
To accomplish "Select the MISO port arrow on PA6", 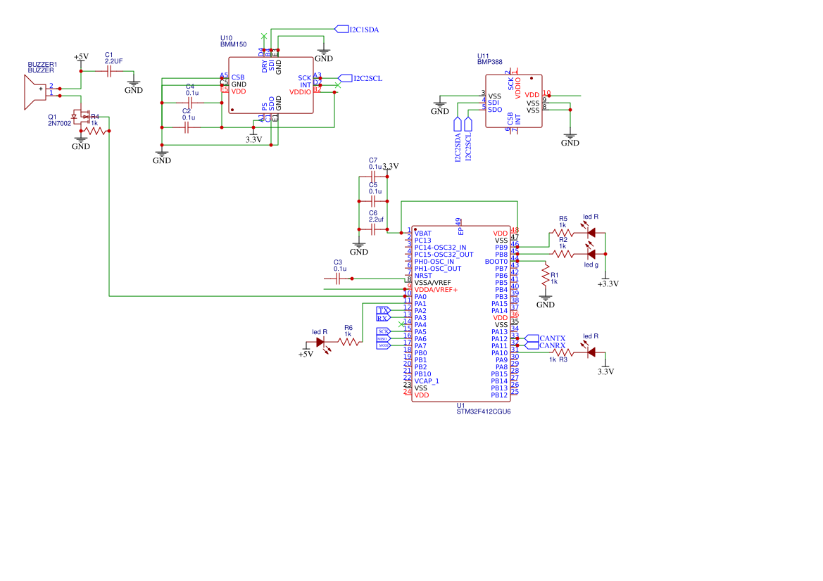I will point(382,338).
